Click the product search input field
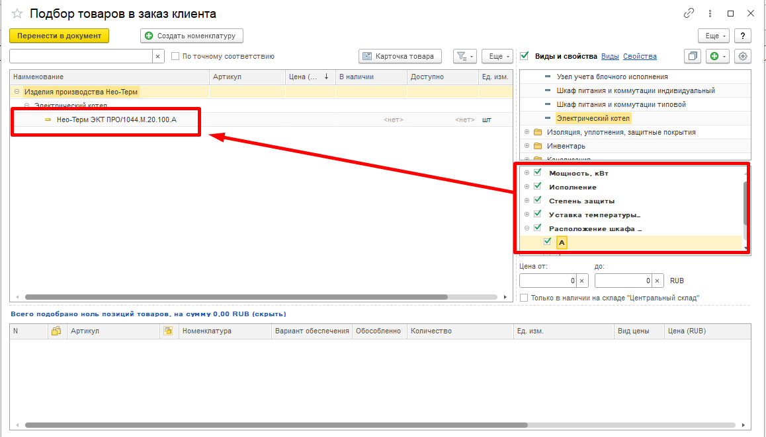 coord(81,56)
